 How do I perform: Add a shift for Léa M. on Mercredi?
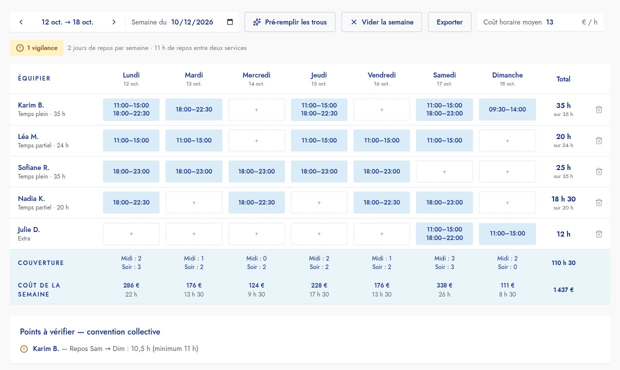[256, 140]
